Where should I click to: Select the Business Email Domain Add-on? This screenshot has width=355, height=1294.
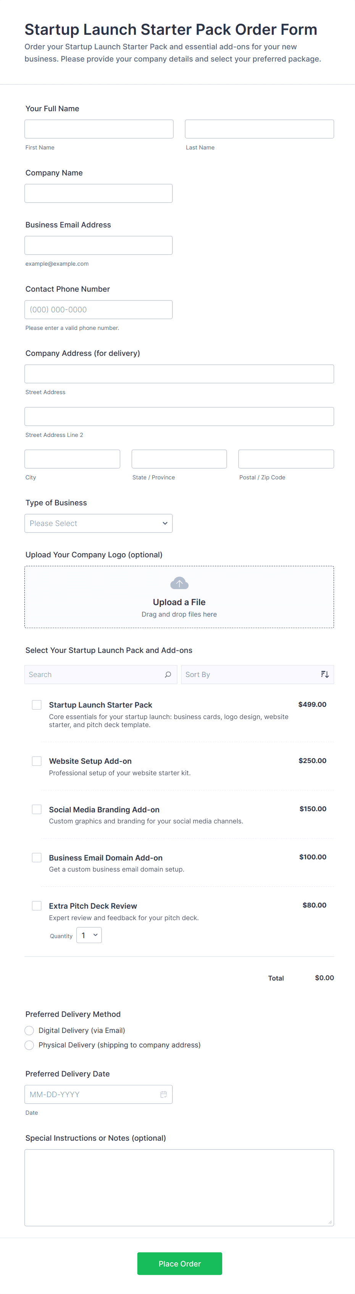(x=37, y=857)
